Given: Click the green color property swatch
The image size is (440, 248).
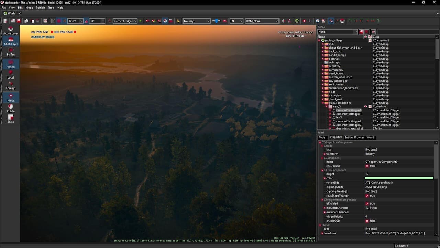Looking at the screenshot, I should pyautogui.click(x=399, y=178).
